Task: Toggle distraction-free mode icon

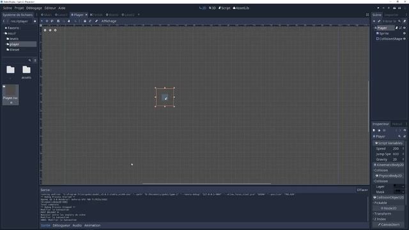Action: 367,15
